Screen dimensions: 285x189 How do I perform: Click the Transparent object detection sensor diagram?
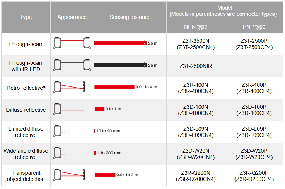pyautogui.click(x=70, y=175)
